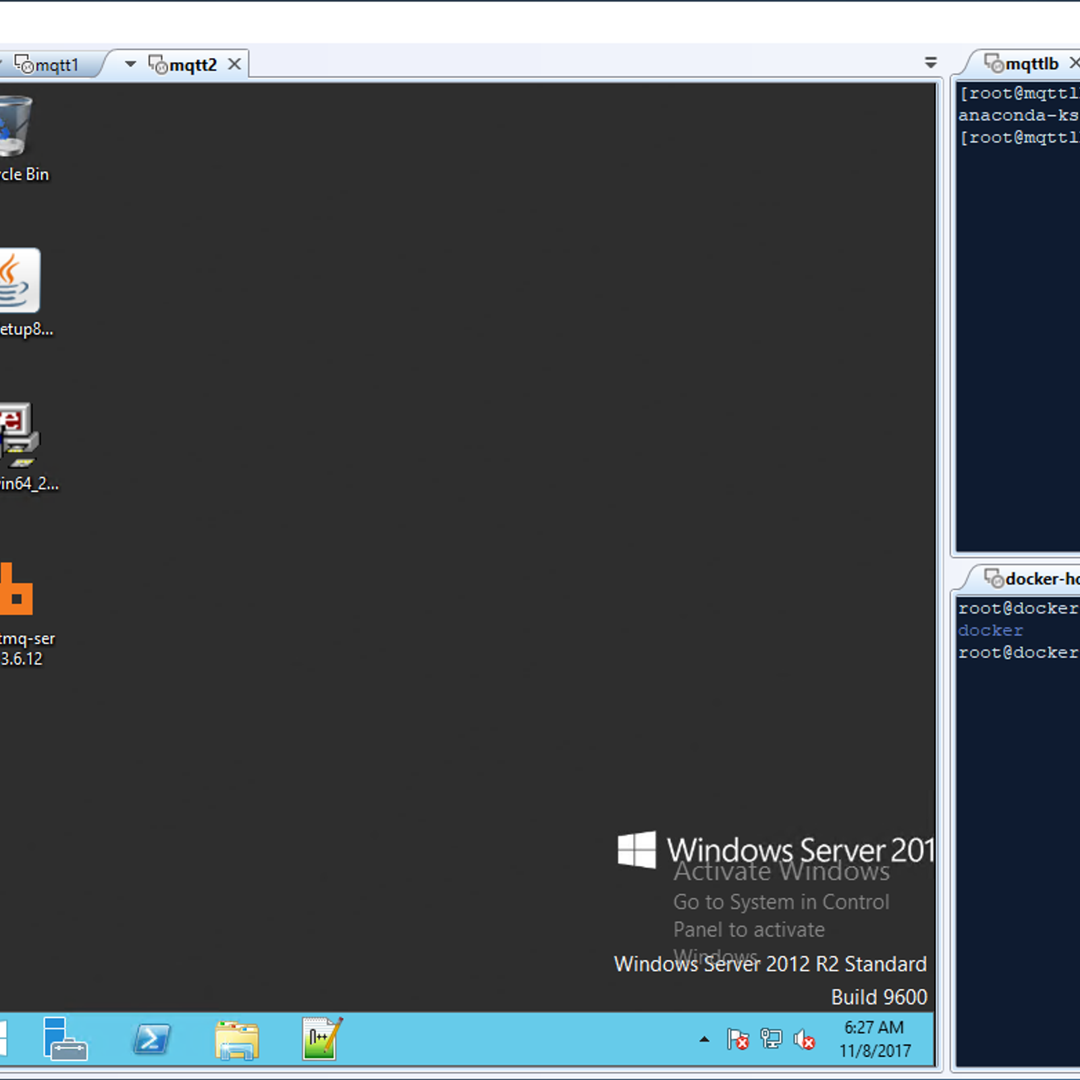
Task: Open the tab list dropdown at top right
Action: coord(931,63)
